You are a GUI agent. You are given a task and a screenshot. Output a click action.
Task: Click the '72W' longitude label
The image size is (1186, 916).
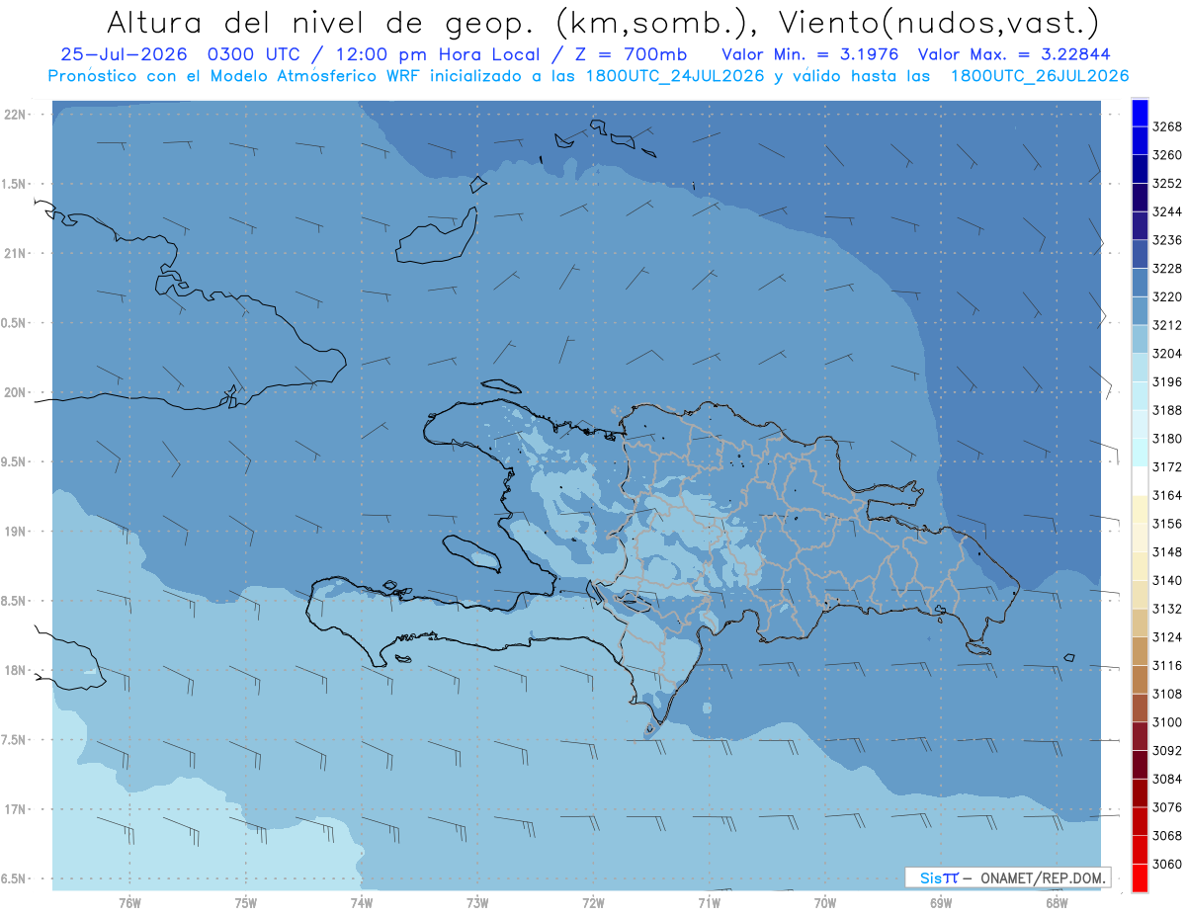593,902
